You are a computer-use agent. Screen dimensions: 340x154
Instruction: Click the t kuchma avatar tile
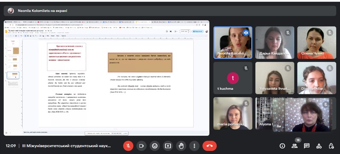pos(232,78)
